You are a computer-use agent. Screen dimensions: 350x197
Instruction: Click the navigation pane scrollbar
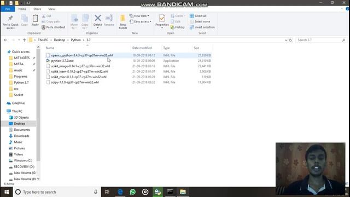(x=38, y=105)
